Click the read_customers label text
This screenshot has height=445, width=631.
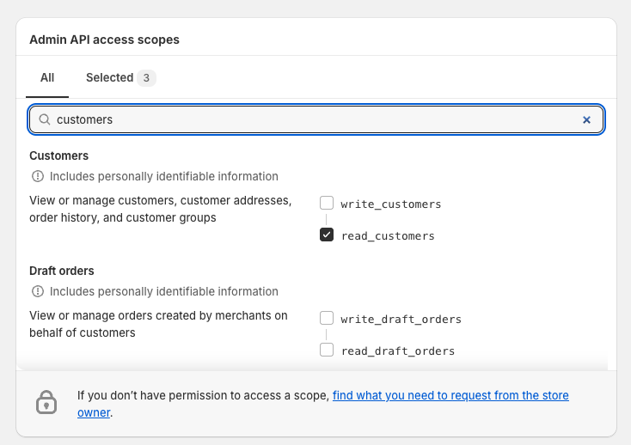click(388, 235)
